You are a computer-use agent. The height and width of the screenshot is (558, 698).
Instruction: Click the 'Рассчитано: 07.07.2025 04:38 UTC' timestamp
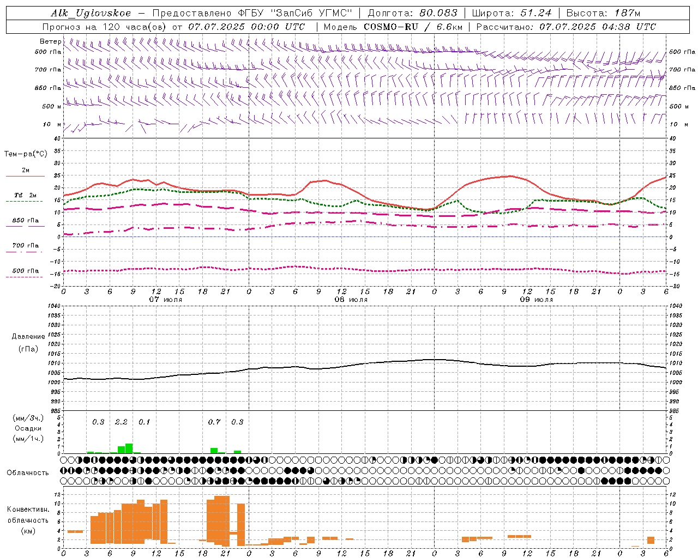click(x=567, y=27)
